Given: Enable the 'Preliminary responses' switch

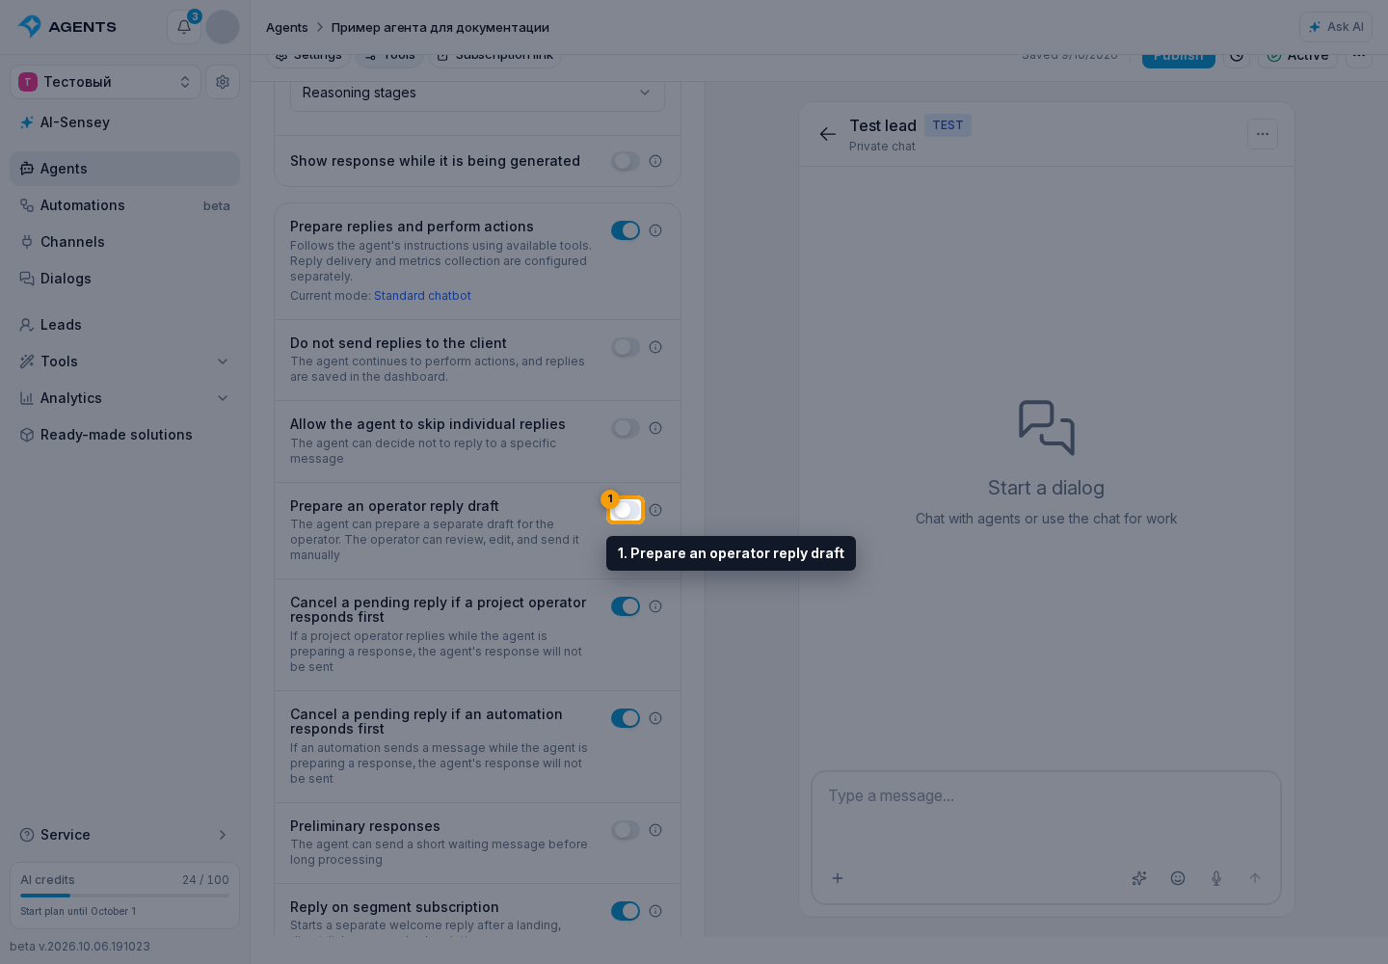Looking at the screenshot, I should (x=626, y=830).
